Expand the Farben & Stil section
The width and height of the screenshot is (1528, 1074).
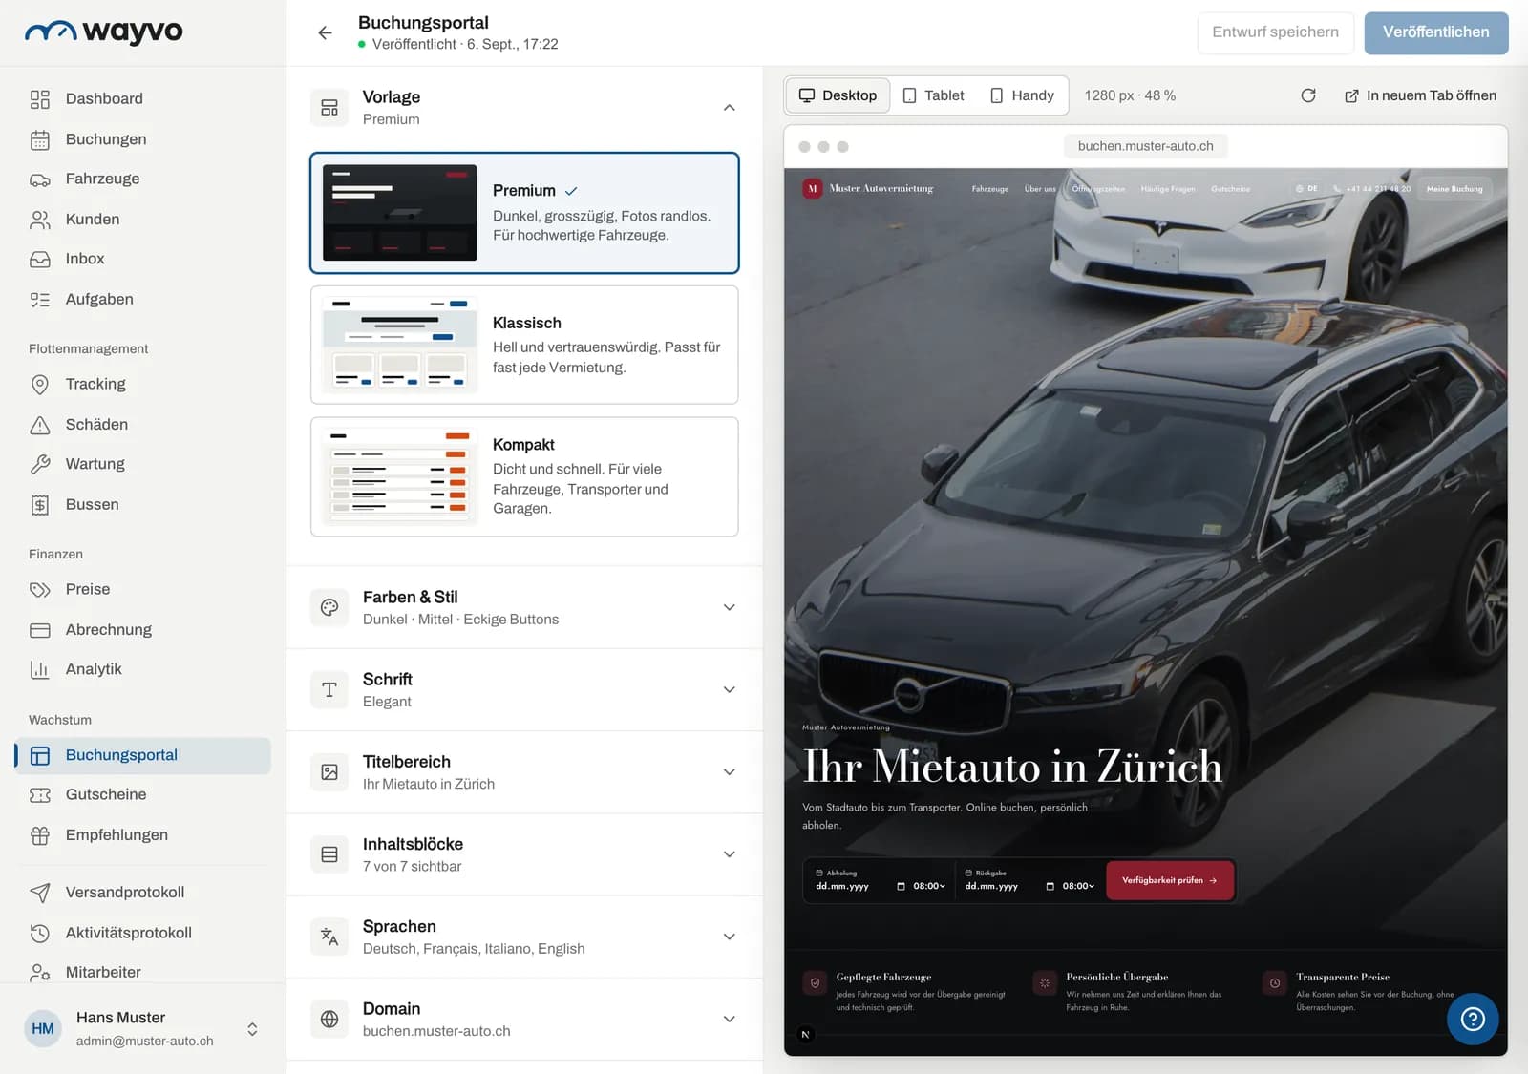click(x=524, y=607)
